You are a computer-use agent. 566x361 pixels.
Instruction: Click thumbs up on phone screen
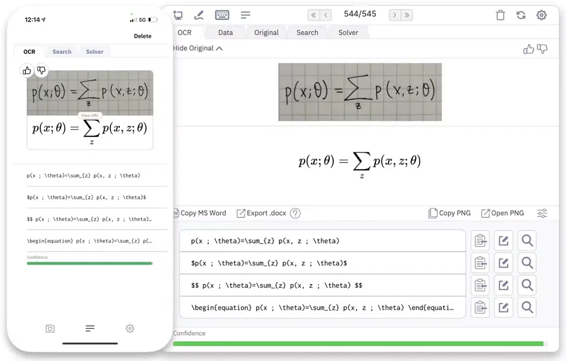(27, 70)
